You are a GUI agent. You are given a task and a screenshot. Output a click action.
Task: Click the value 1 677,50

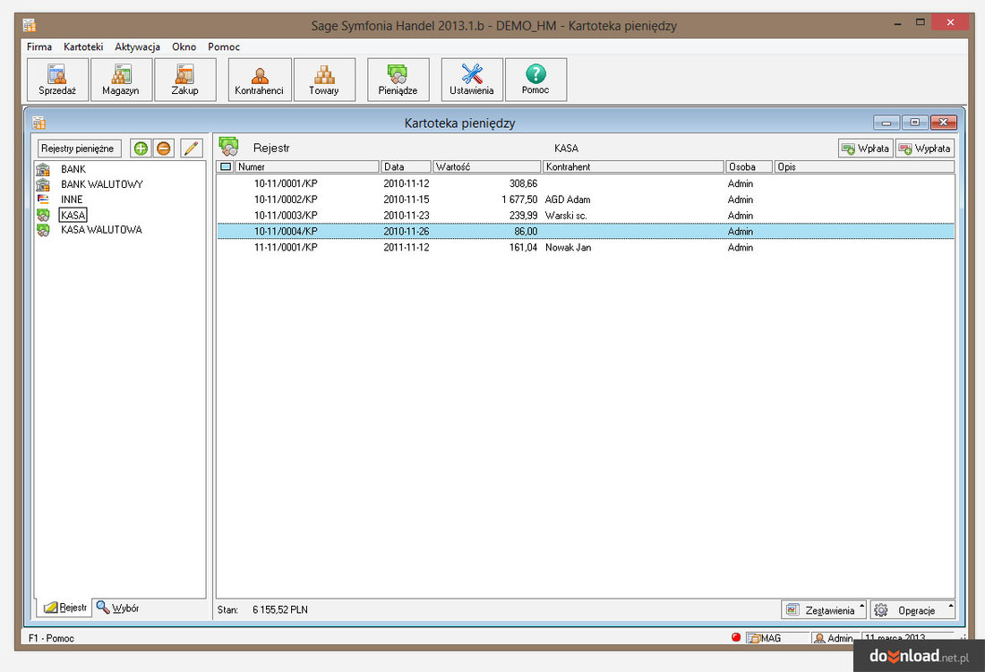point(519,200)
